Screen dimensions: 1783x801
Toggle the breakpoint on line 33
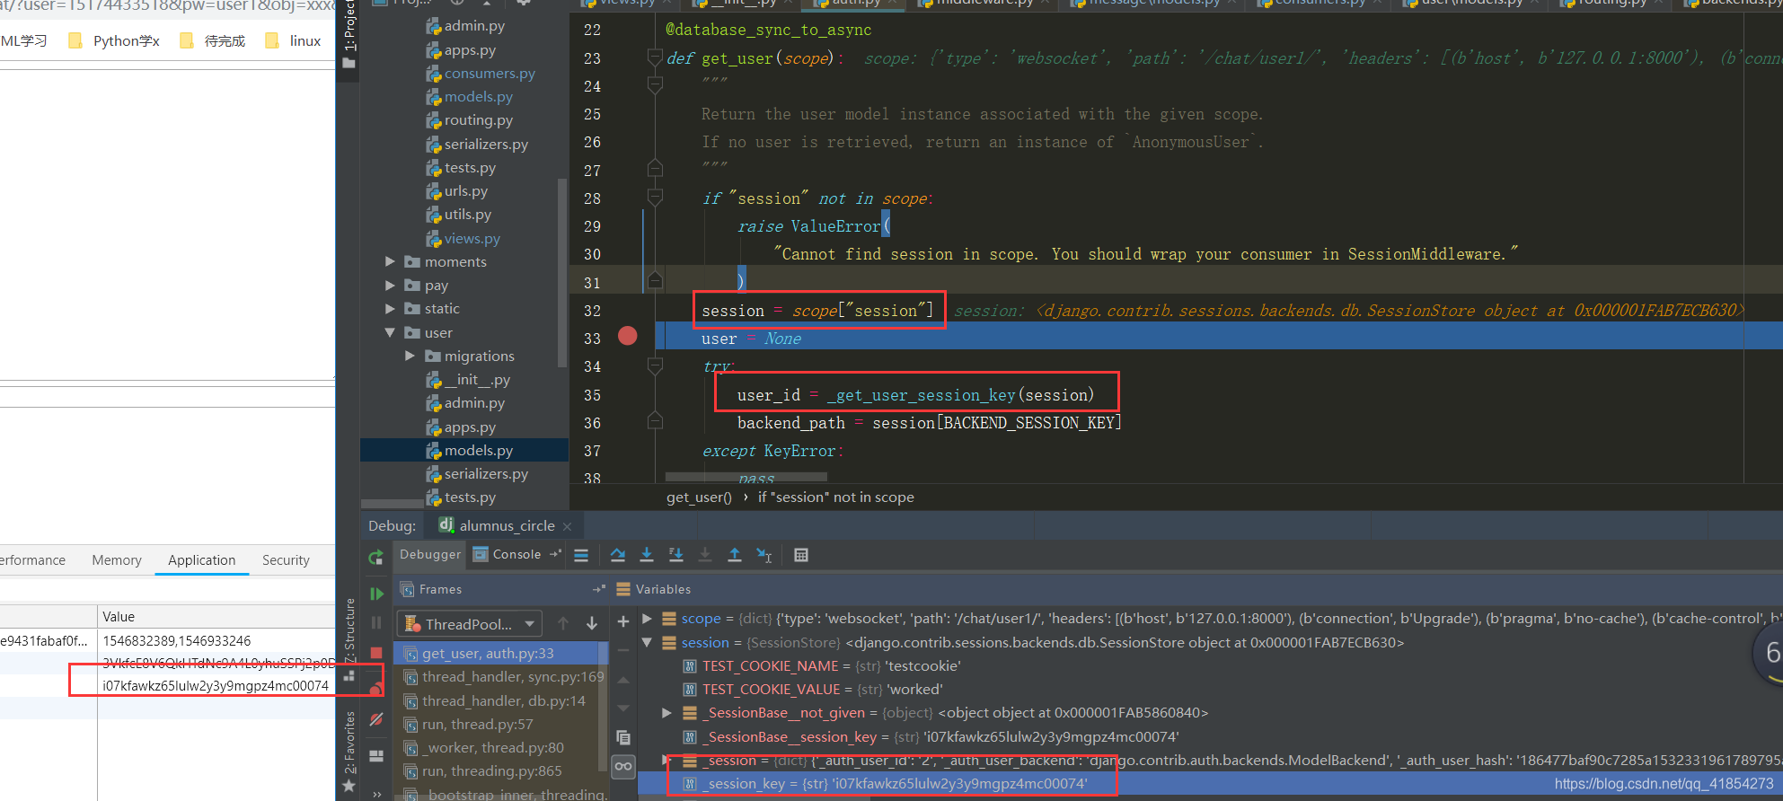[628, 336]
